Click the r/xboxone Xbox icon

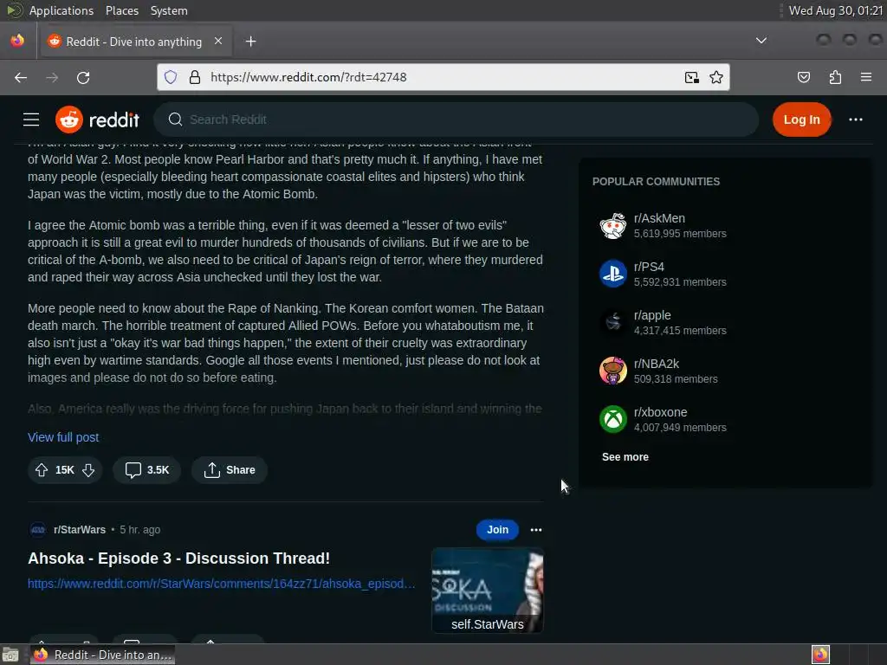[x=612, y=420]
